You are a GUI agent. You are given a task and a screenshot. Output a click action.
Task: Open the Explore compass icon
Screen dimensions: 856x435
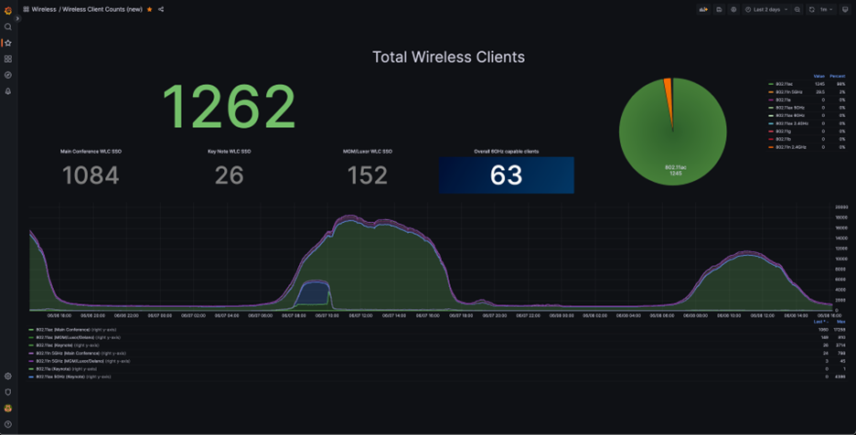(x=8, y=75)
